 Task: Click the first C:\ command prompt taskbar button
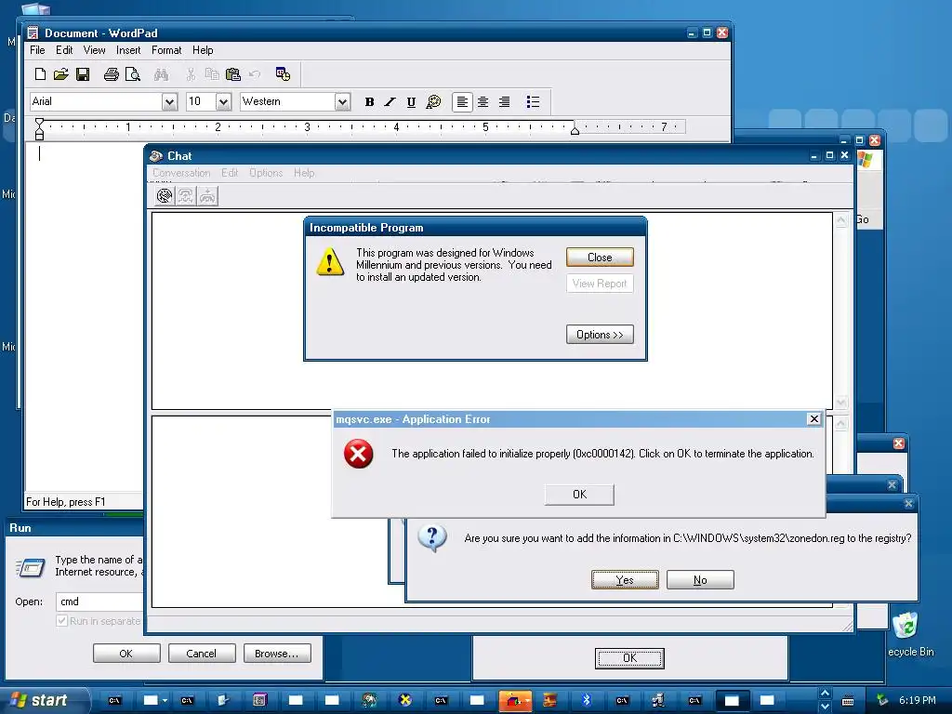click(x=114, y=700)
